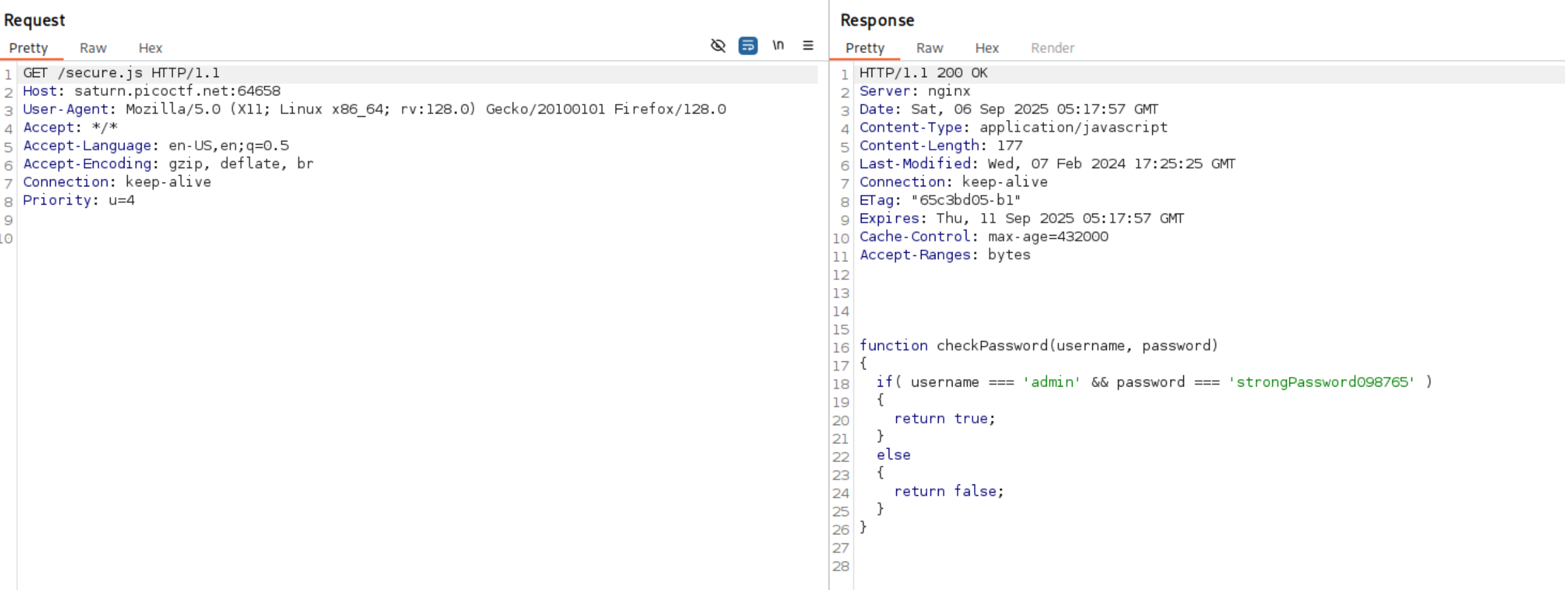
Task: Click the Cache-Control max-age=432000 header
Action: click(x=983, y=237)
